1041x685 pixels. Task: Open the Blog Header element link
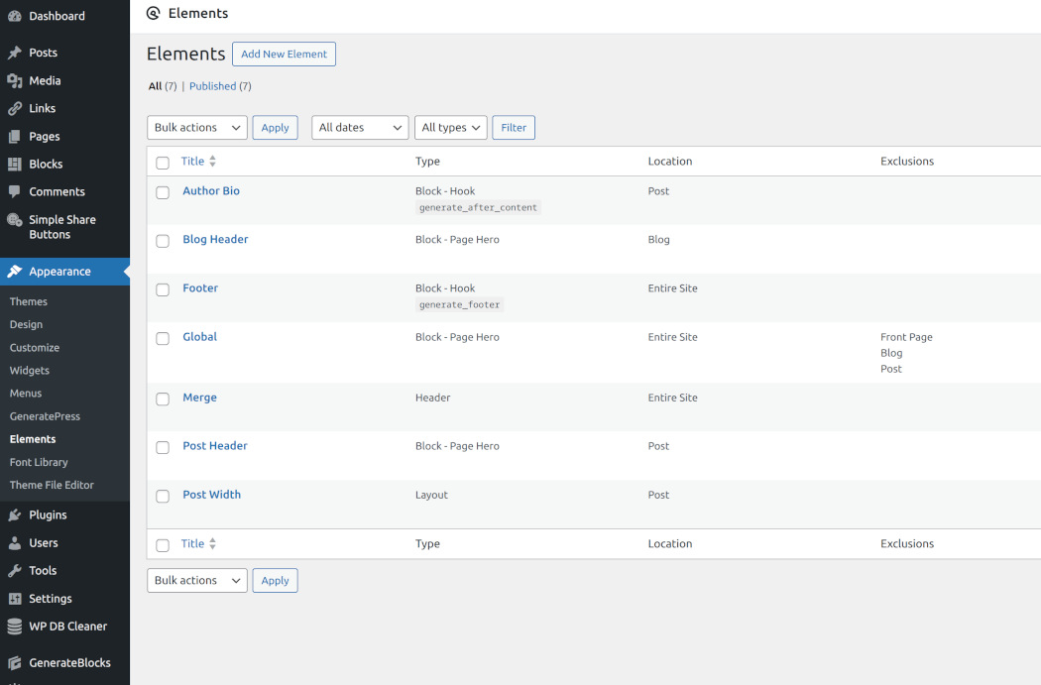click(215, 239)
